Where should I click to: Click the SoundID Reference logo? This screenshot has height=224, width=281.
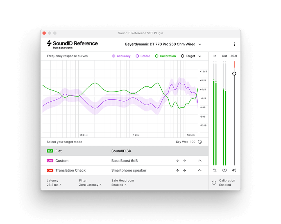(72, 45)
